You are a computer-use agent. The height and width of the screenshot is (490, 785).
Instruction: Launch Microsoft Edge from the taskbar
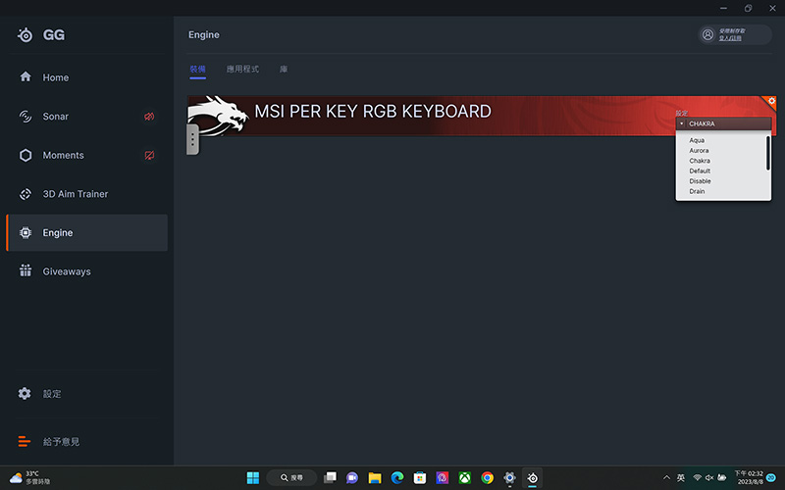(x=397, y=477)
